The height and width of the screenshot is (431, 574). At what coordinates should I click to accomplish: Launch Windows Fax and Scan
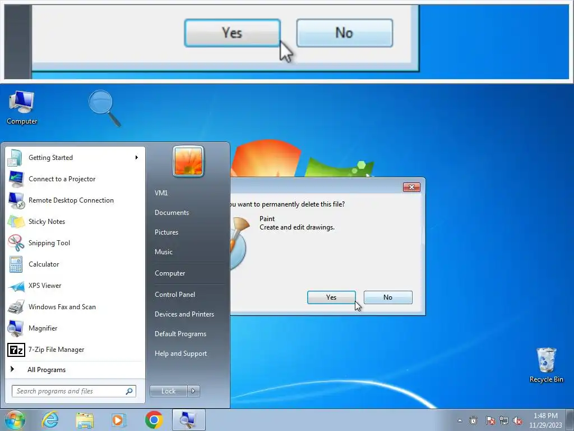[x=76, y=307]
